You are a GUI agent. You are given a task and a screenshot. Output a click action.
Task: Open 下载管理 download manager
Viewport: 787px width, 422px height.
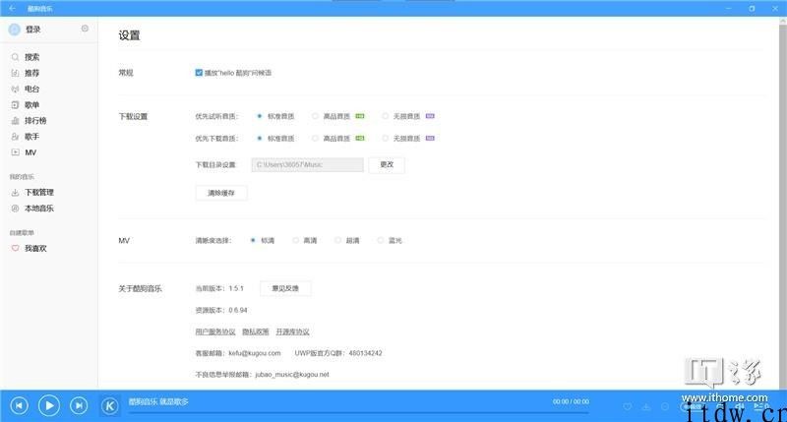(38, 192)
